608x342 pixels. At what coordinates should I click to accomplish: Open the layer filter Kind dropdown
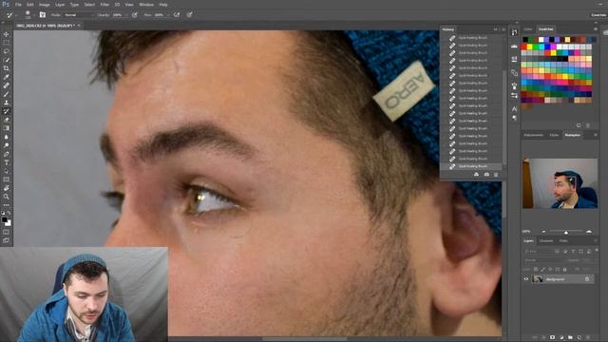[539, 251]
